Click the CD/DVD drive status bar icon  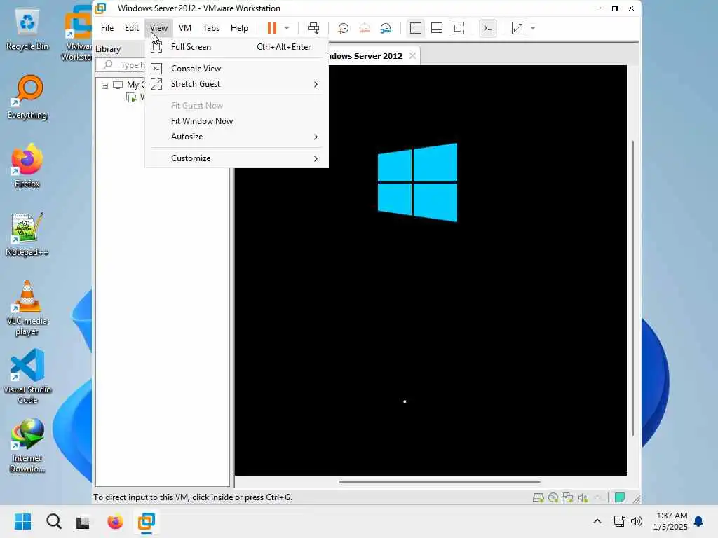(x=553, y=498)
